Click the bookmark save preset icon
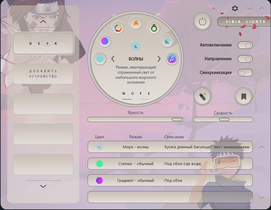Image resolution: width=271 pixels, height=210 pixels. 244,97
